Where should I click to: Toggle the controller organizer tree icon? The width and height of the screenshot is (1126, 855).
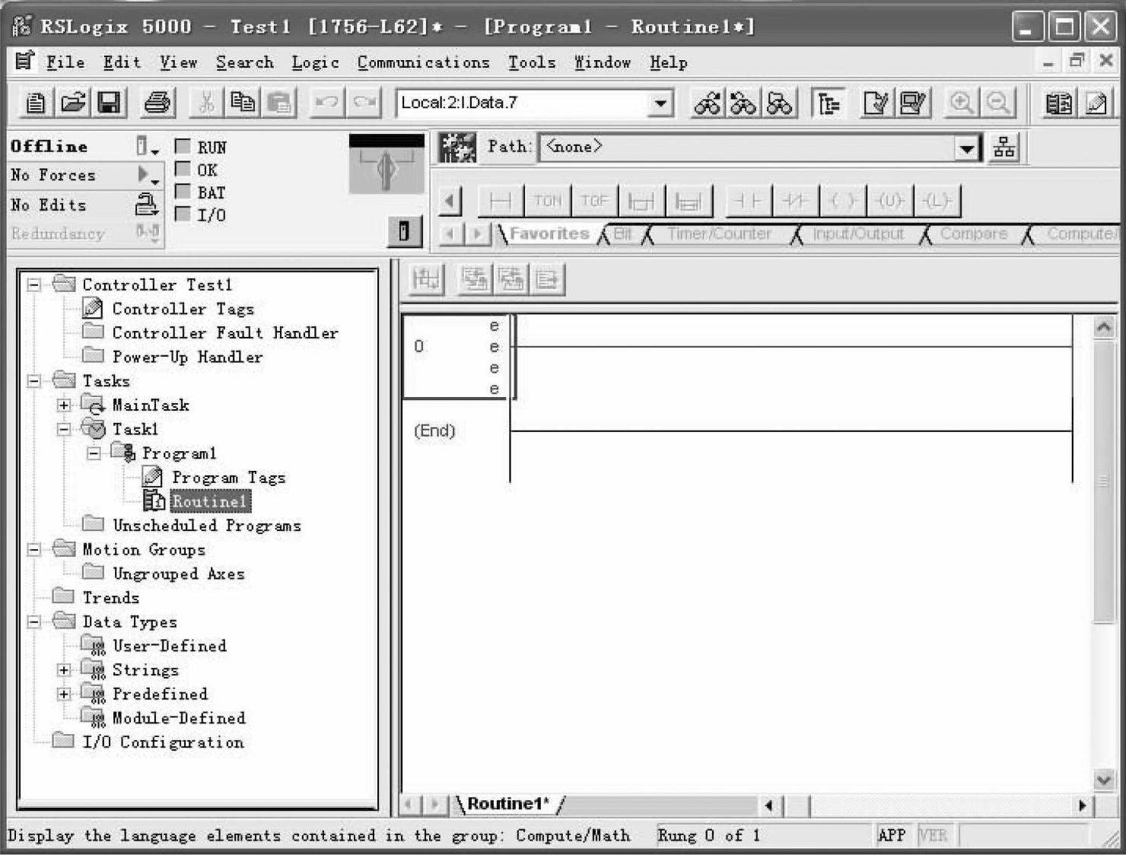[x=829, y=103]
